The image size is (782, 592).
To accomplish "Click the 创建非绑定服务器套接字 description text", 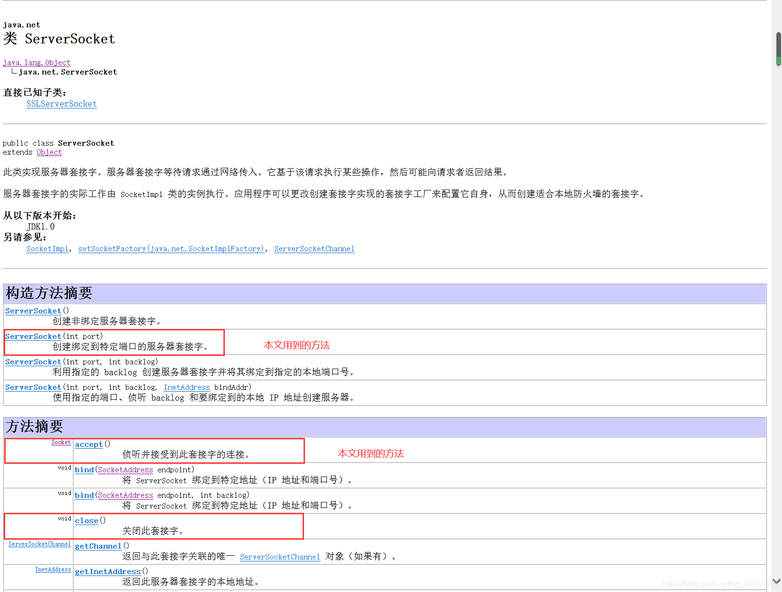I will [x=107, y=321].
